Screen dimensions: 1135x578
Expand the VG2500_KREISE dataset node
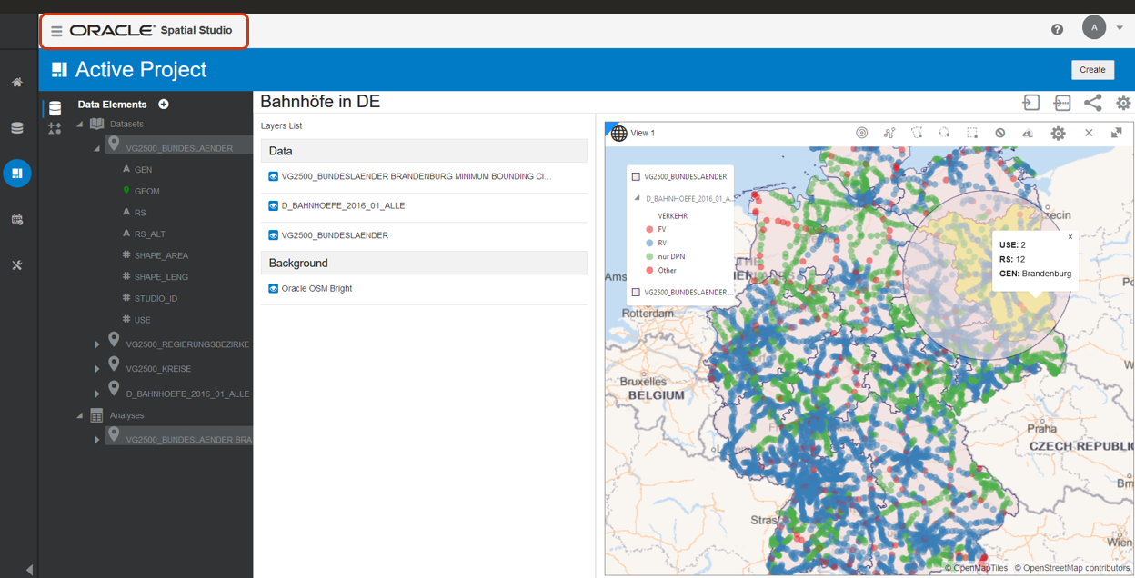click(96, 368)
